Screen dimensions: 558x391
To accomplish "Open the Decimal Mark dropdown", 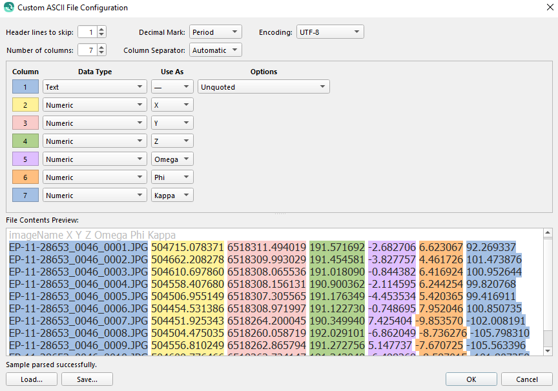I will [x=215, y=32].
